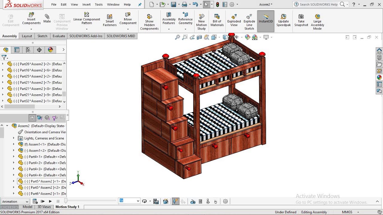Open the ConfigurationManager tab icon

28,50
